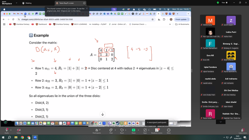Open Windows taskbar search
The width and height of the screenshot is (249, 140).
pos(9,137)
